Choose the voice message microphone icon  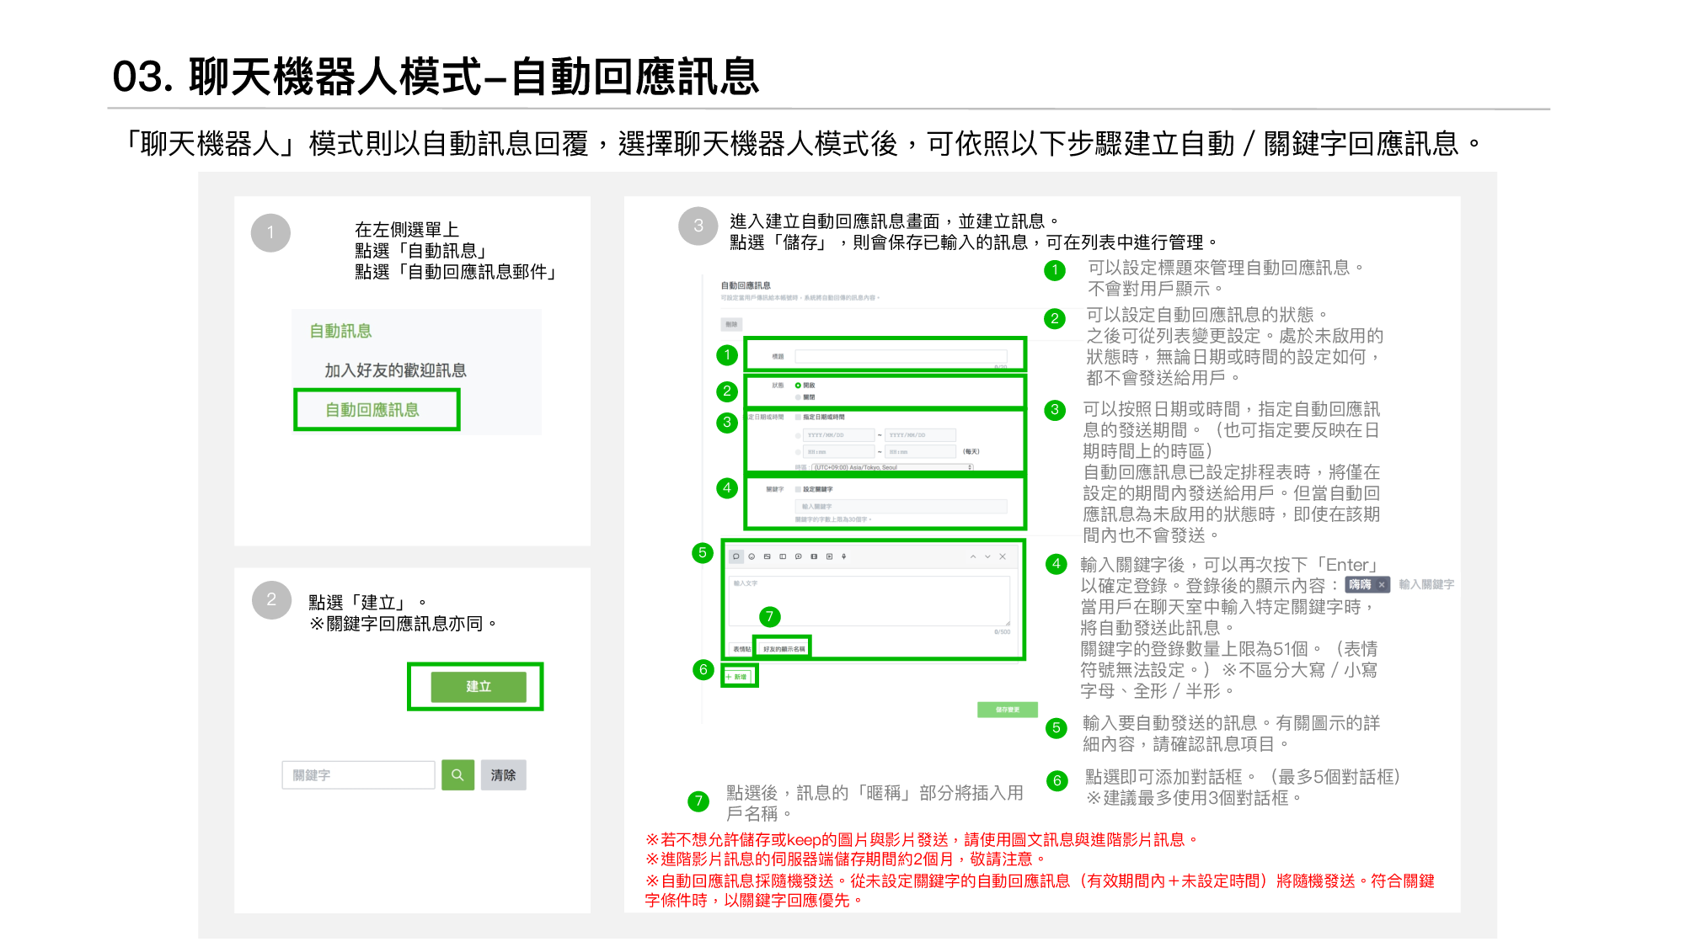843,556
